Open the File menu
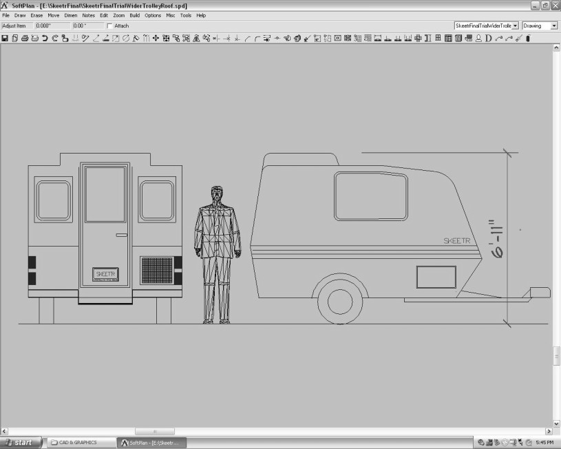561x449 pixels. coord(6,15)
